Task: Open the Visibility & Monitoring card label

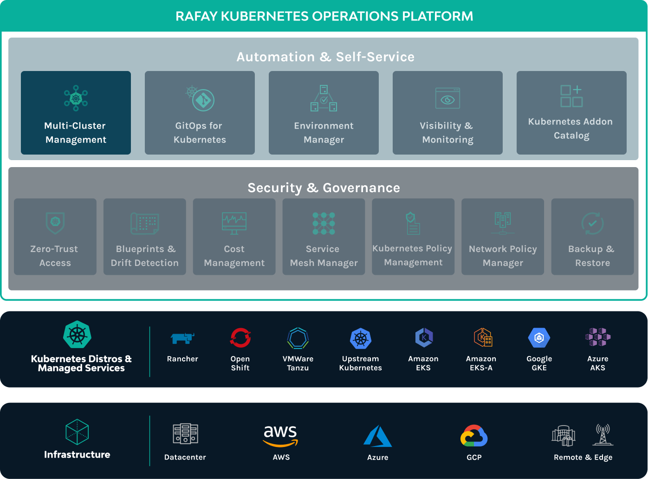Action: (447, 133)
